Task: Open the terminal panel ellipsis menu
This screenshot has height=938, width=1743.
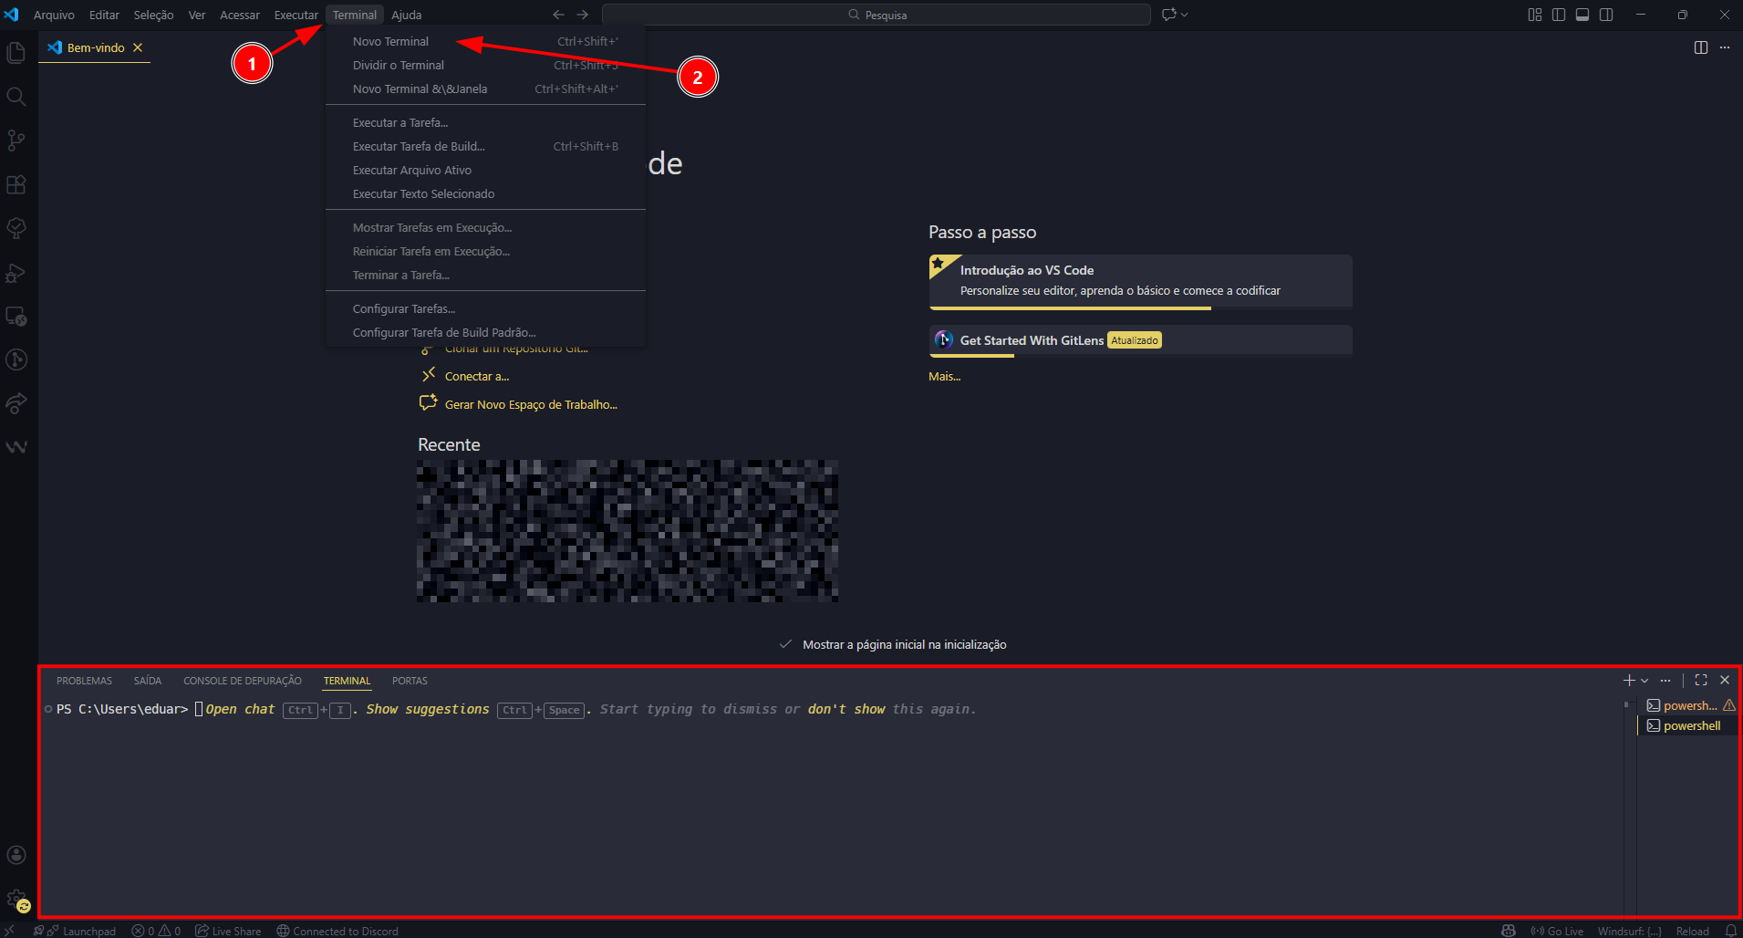Action: tap(1665, 681)
